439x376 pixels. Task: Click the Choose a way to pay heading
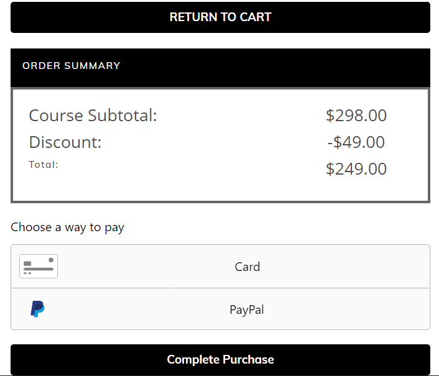(67, 227)
